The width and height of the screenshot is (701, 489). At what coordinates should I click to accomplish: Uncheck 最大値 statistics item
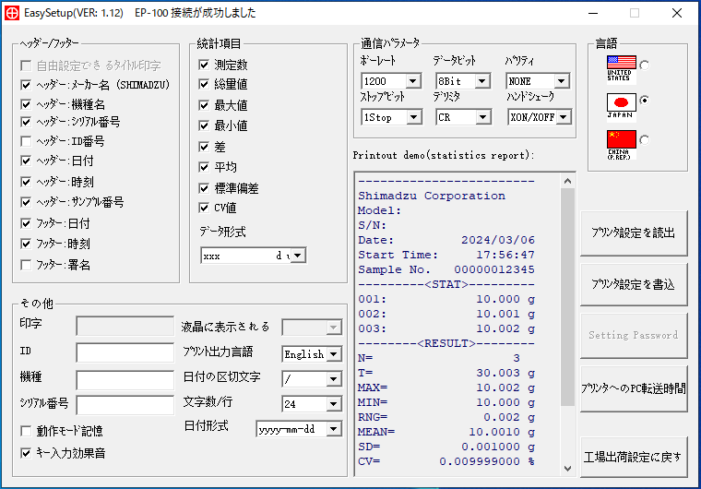pos(204,105)
